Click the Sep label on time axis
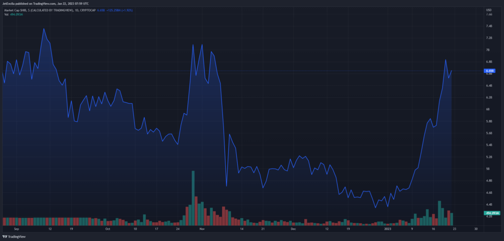The image size is (504, 241). [16, 229]
